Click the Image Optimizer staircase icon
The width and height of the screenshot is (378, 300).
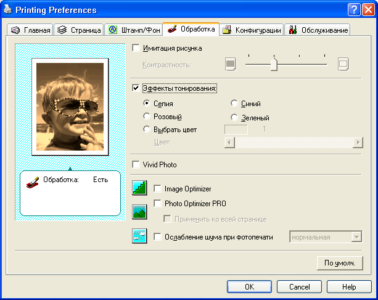139,188
